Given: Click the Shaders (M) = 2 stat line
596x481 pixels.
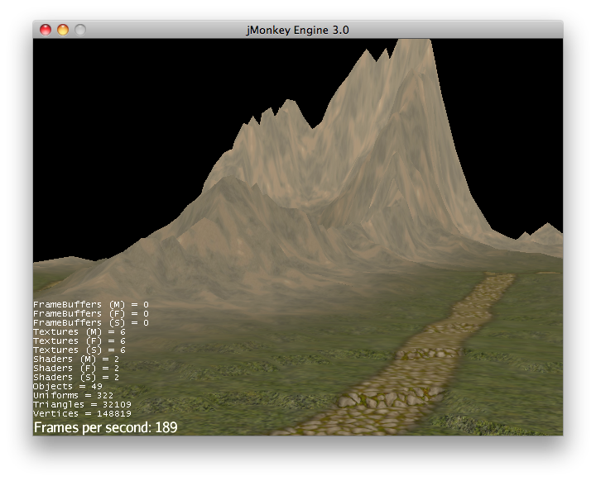Looking at the screenshot, I should [76, 360].
